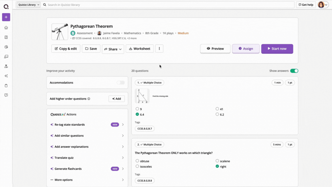332x187 pixels.
Task: Open the Quizizz Library dropdown
Action: coord(29,5)
